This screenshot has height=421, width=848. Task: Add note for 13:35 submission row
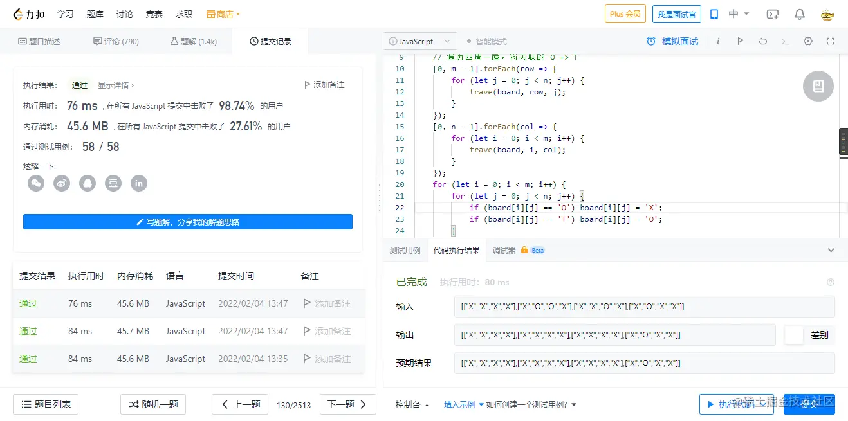327,359
